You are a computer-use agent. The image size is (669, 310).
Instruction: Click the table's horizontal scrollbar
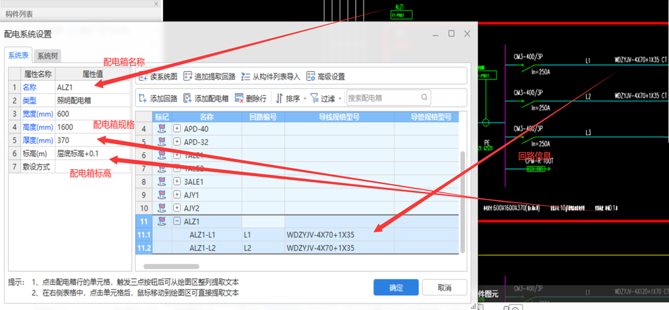coord(171,267)
